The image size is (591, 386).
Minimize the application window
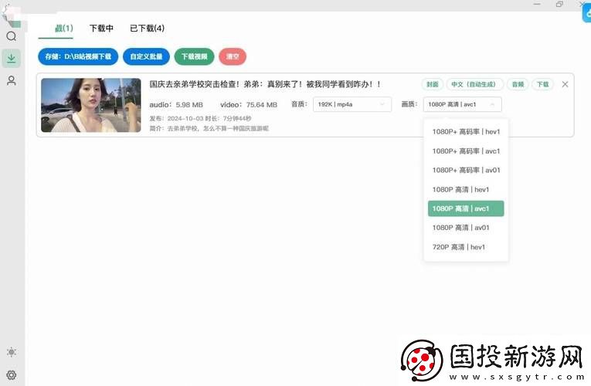[x=537, y=4]
